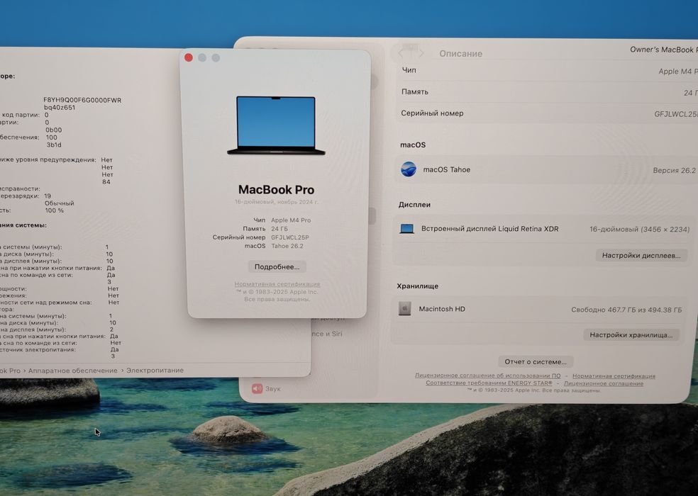698x496 pixels.
Task: Click MacBook Pro title in About window
Action: (x=277, y=189)
